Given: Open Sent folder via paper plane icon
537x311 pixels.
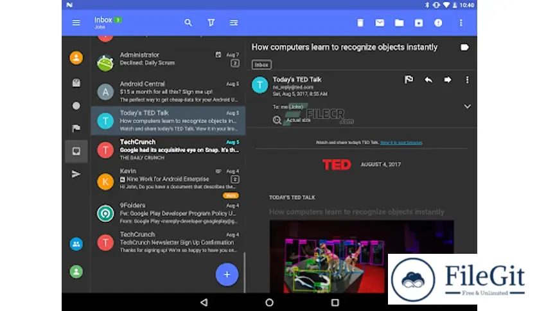Looking at the screenshot, I should click(x=76, y=174).
